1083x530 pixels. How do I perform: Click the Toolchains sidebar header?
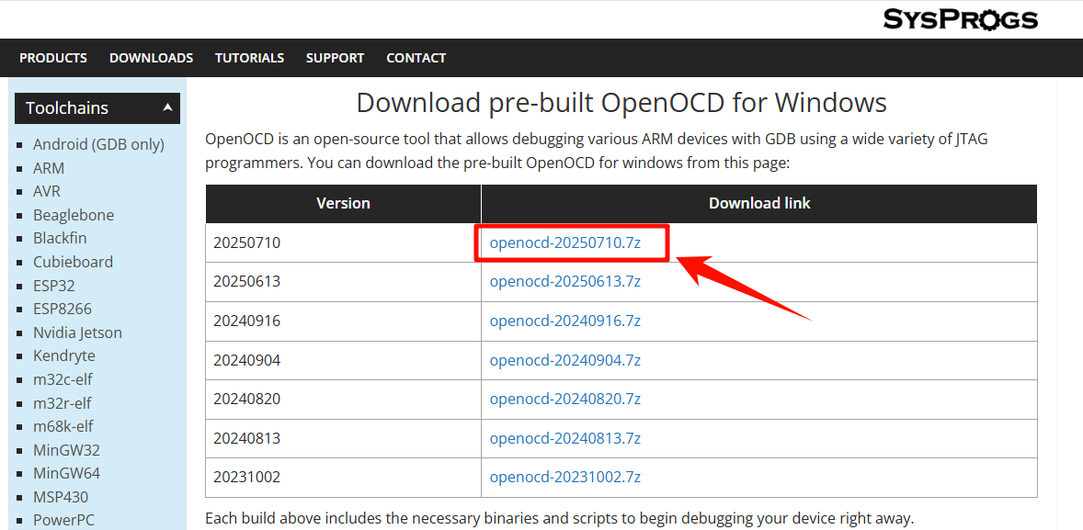(x=97, y=108)
